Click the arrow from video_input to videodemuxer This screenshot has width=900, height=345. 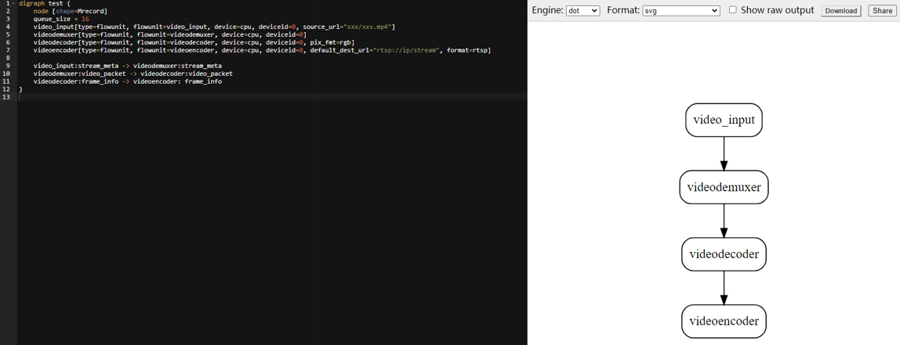click(x=724, y=153)
